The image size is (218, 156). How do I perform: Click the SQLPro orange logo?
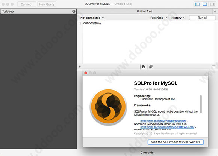pos(108,107)
